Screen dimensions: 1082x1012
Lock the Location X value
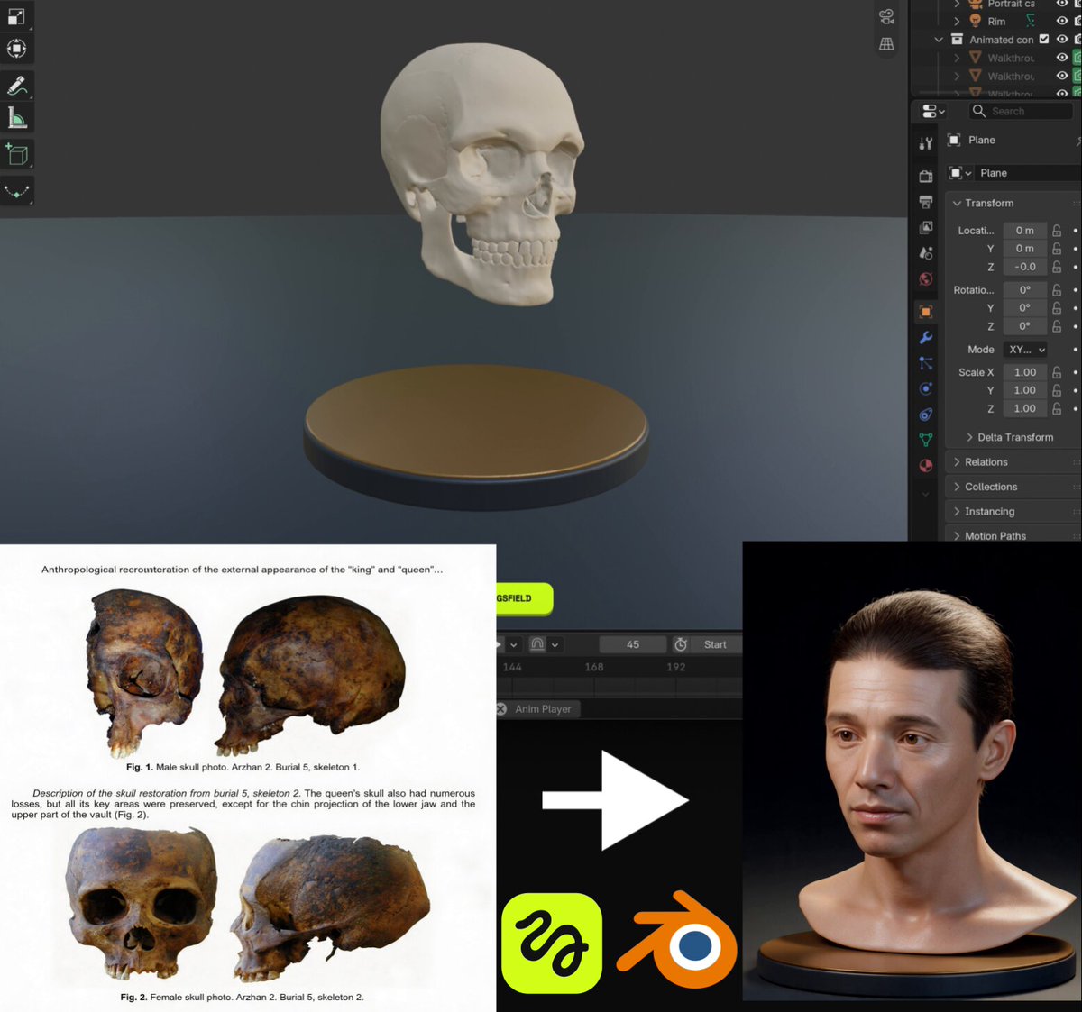[1057, 231]
